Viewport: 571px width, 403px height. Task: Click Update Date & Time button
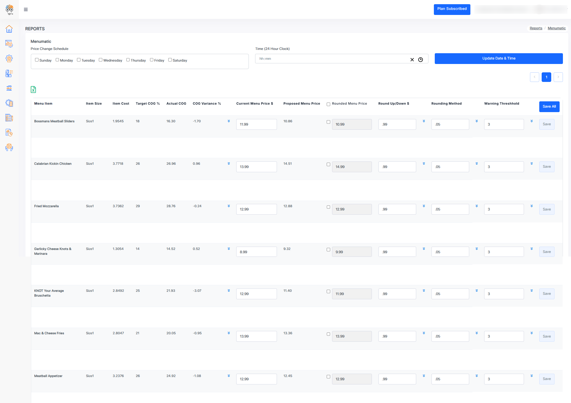499,59
